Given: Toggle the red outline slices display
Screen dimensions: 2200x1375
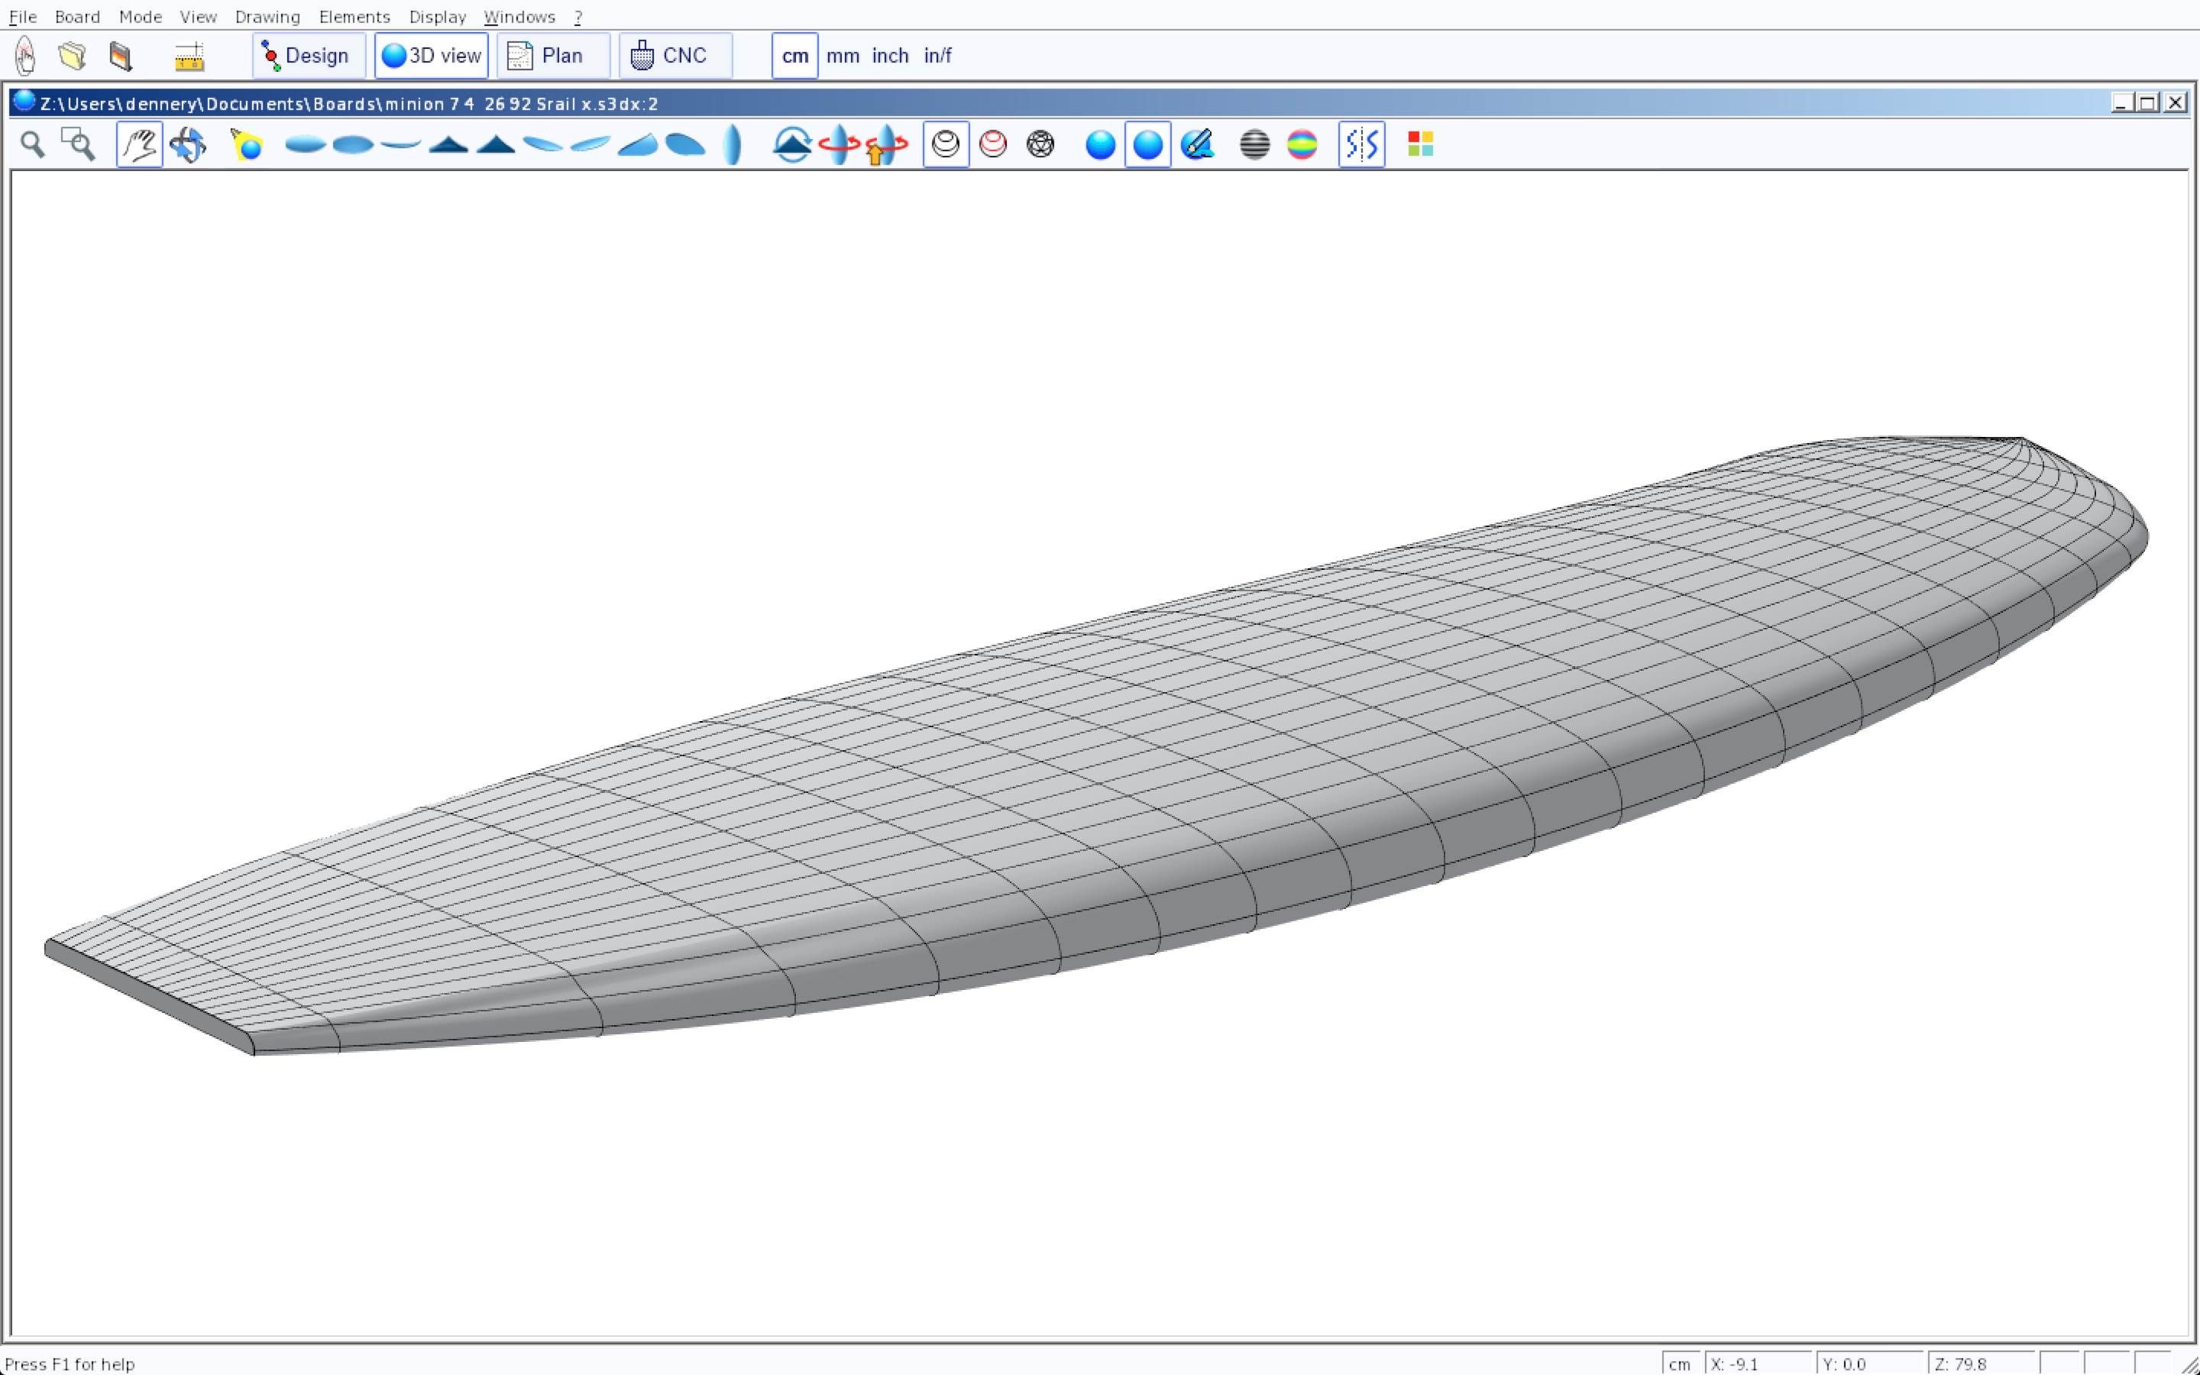Looking at the screenshot, I should point(993,144).
